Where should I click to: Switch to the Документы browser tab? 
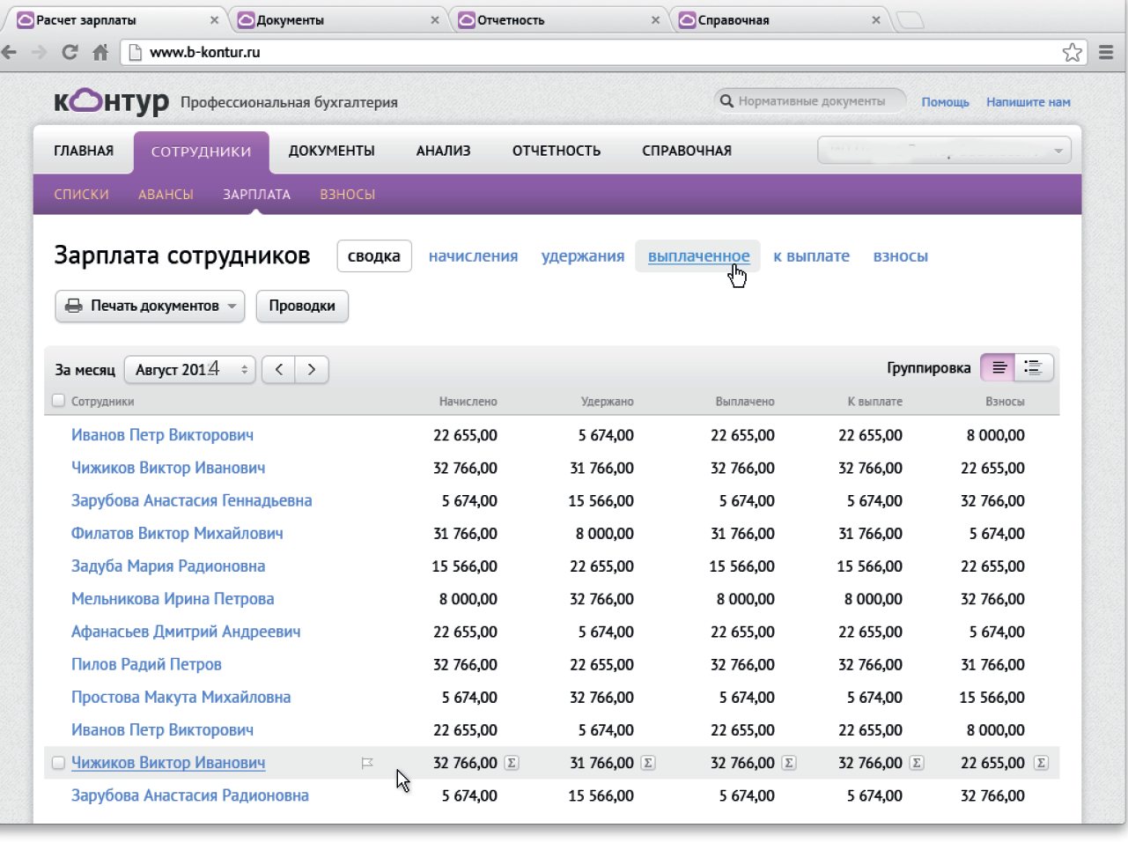tap(339, 20)
